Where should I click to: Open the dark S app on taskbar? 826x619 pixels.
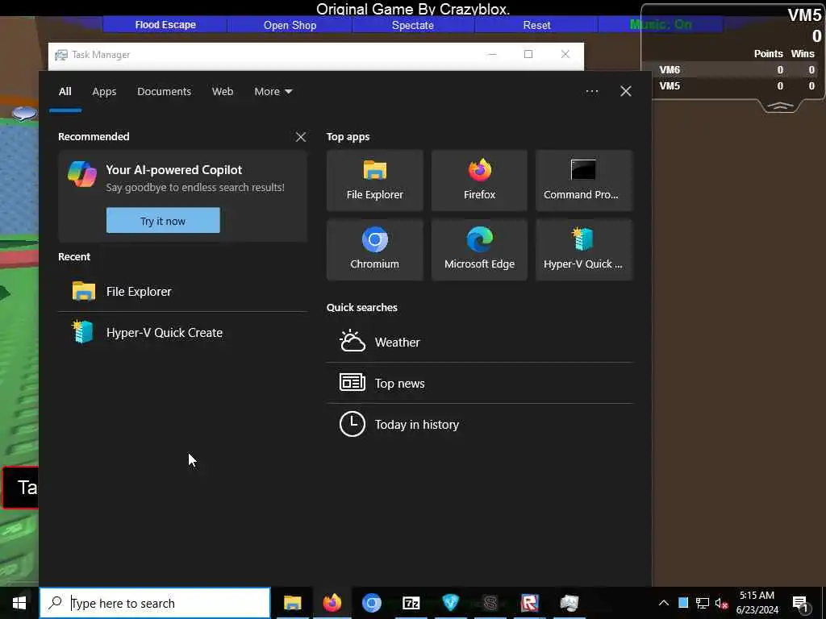(490, 603)
